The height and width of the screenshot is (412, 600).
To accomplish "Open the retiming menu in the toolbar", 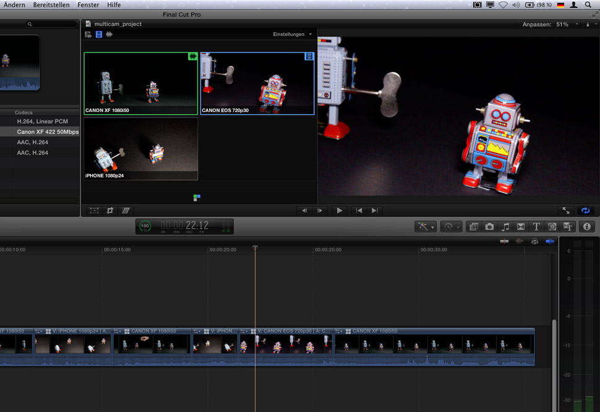I will pyautogui.click(x=450, y=227).
